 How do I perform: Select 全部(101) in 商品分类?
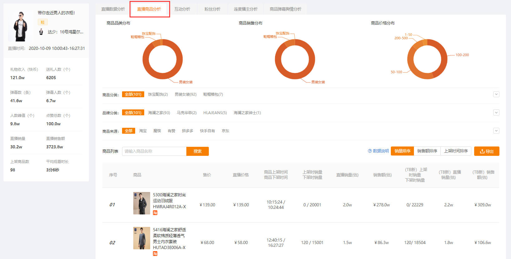133,94
